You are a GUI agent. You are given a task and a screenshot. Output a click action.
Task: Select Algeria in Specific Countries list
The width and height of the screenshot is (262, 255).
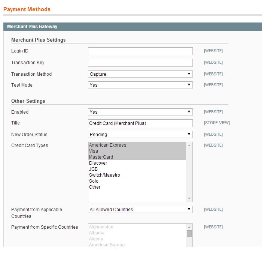(x=137, y=239)
